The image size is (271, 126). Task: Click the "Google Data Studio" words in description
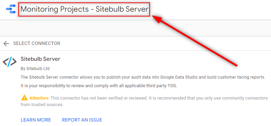pos(179,77)
